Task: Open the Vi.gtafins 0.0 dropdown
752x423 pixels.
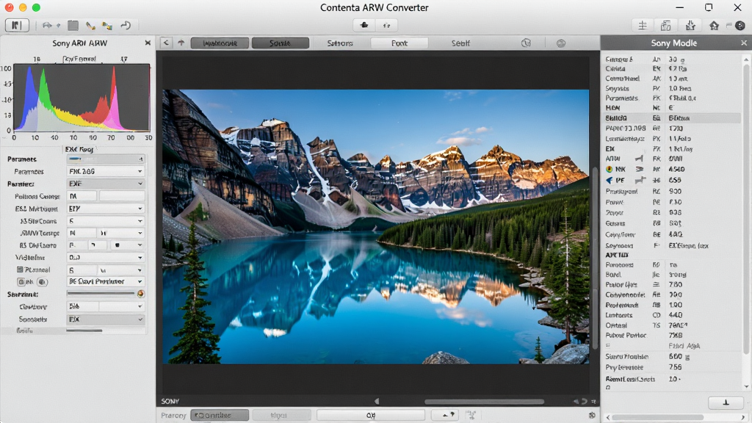Action: coord(106,258)
